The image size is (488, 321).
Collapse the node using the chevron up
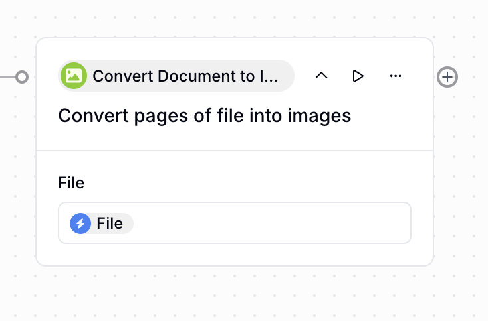(321, 76)
